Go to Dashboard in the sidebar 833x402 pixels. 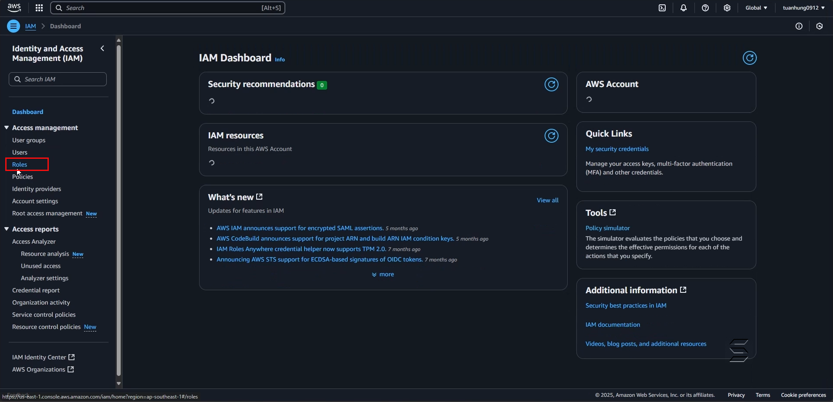[x=28, y=112]
